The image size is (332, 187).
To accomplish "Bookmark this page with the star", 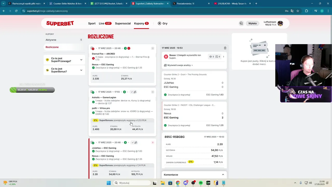I will (x=298, y=11).
